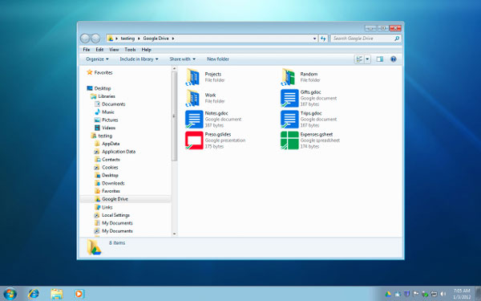
Task: Click the Action Center flag tray icon
Action: tap(416, 294)
